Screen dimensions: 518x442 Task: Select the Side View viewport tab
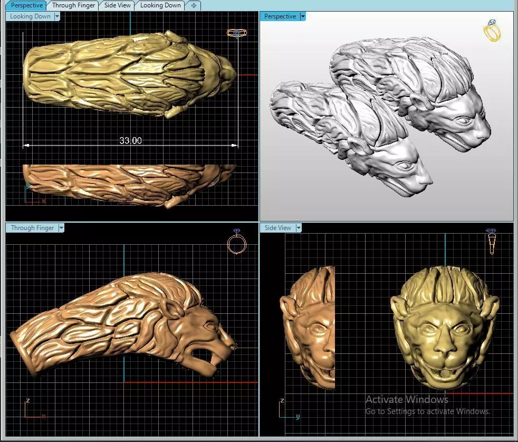(117, 5)
